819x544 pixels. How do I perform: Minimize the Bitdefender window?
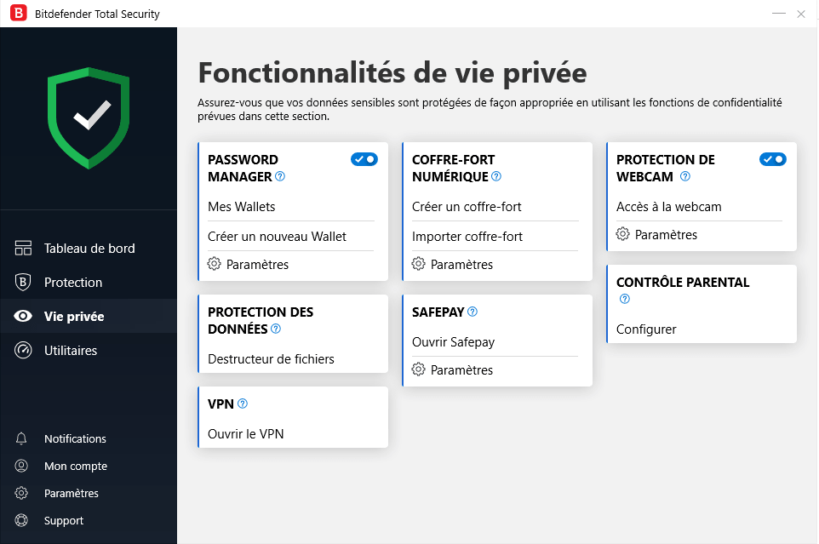(779, 14)
